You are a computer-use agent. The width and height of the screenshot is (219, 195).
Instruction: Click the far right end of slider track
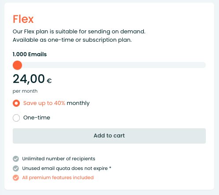click(x=204, y=65)
